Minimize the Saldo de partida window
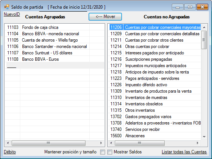Viewport: 212px width, 159px height. [177, 7]
